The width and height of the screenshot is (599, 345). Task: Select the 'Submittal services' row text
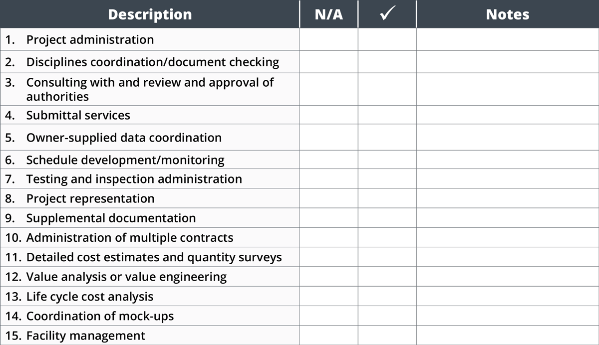click(x=78, y=115)
